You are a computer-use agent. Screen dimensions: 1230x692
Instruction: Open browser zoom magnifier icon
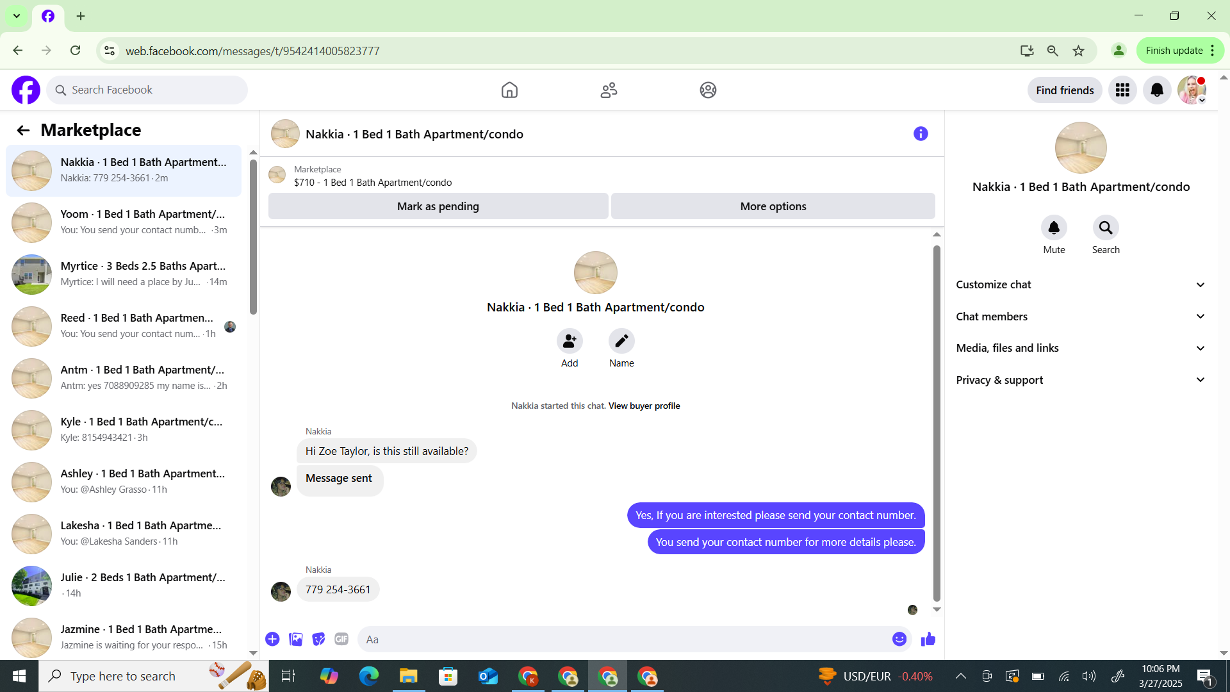(1053, 51)
